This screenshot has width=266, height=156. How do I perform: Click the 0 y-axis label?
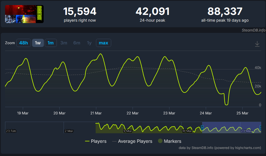click(260, 105)
